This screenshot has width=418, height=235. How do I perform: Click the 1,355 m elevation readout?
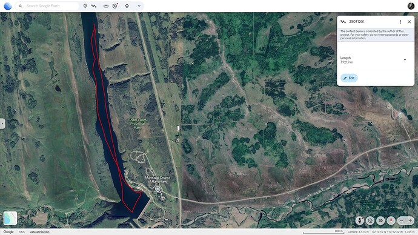click(409, 232)
